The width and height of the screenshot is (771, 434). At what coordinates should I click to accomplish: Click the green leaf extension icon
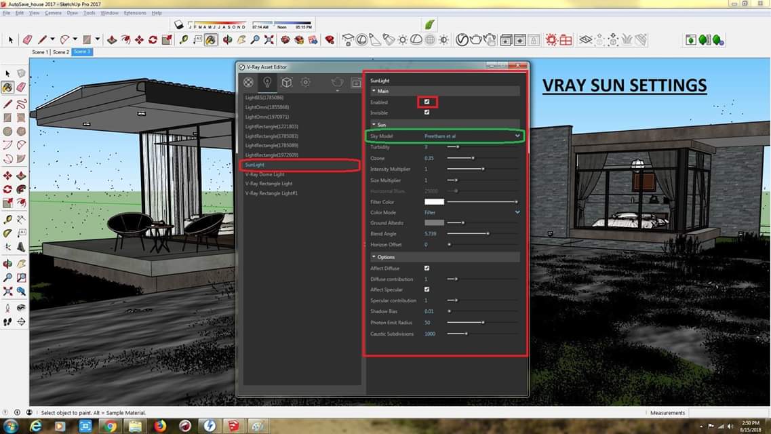[430, 24]
